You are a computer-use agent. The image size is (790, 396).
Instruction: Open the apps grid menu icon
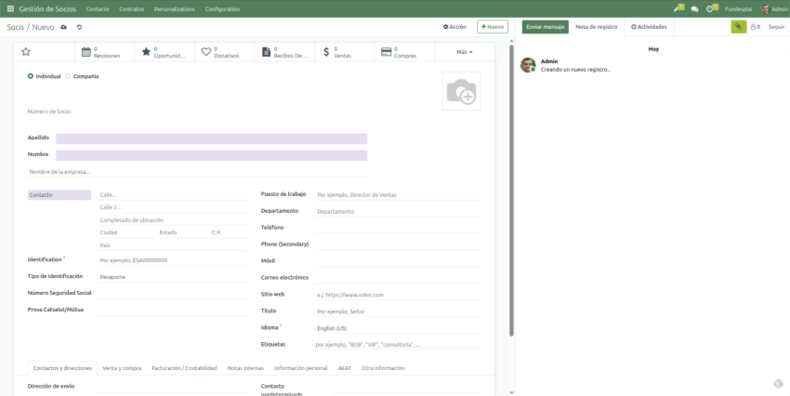pos(10,8)
